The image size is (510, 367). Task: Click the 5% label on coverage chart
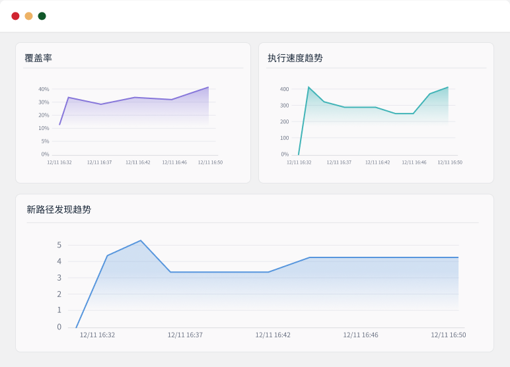[x=45, y=141]
